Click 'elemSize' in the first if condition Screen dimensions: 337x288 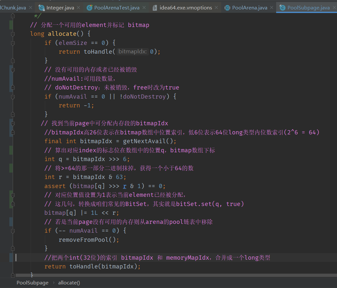click(73, 43)
